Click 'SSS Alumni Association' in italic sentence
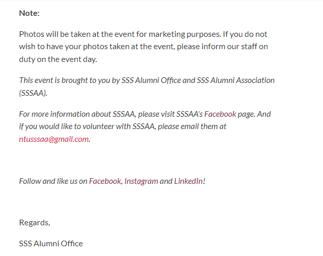The width and height of the screenshot is (323, 256). (x=235, y=80)
